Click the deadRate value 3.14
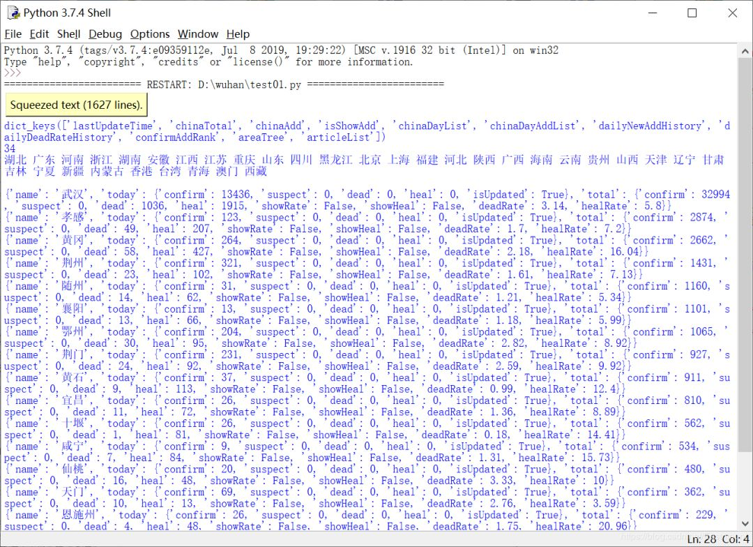753x547 pixels. 553,207
